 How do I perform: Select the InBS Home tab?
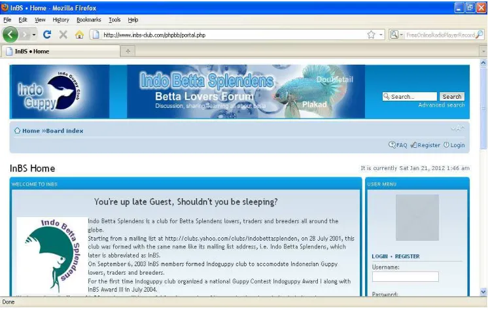[61, 52]
